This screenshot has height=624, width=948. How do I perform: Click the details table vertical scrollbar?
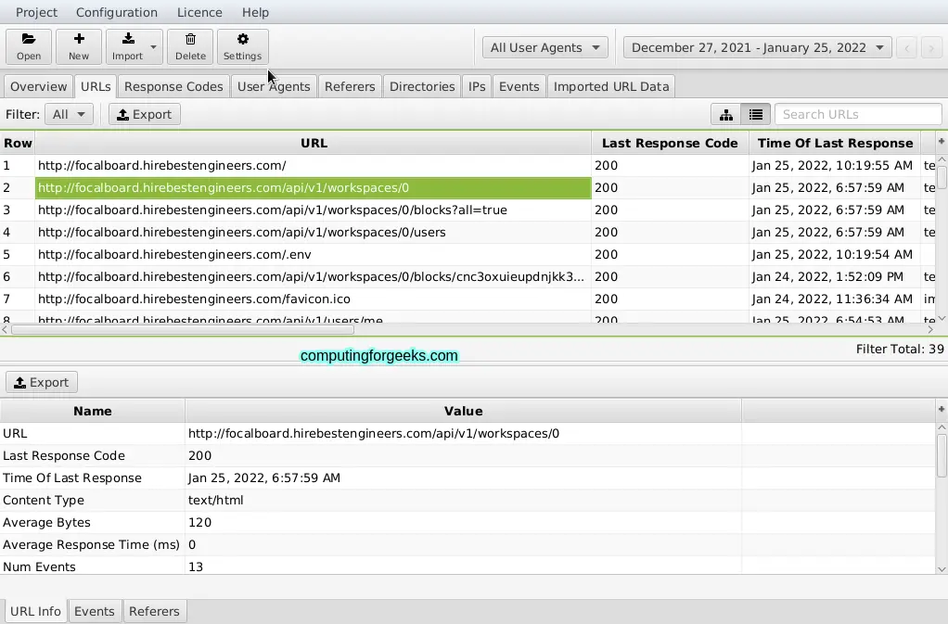(x=942, y=455)
